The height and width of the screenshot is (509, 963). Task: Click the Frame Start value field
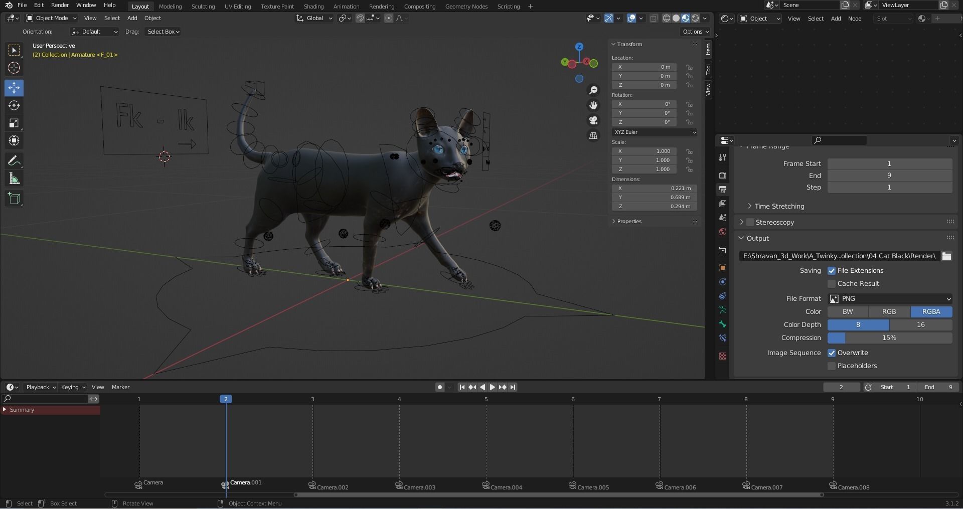click(x=890, y=164)
